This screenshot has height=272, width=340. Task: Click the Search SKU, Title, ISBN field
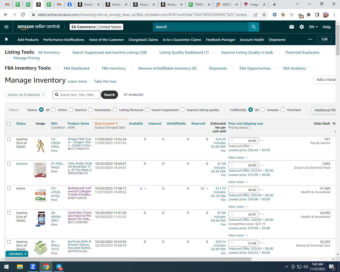pyautogui.click(x=76, y=95)
